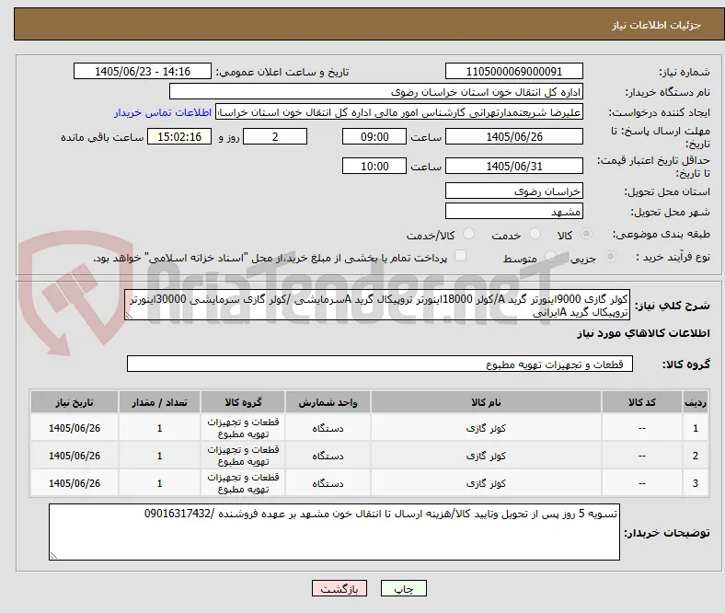Click the delivery province field خراسان رضوی
The width and height of the screenshot is (725, 613).
514,191
